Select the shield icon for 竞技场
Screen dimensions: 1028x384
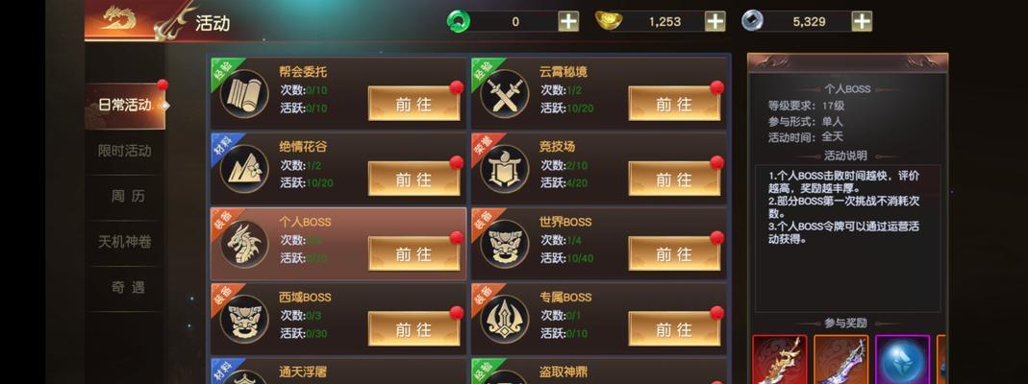tap(504, 169)
